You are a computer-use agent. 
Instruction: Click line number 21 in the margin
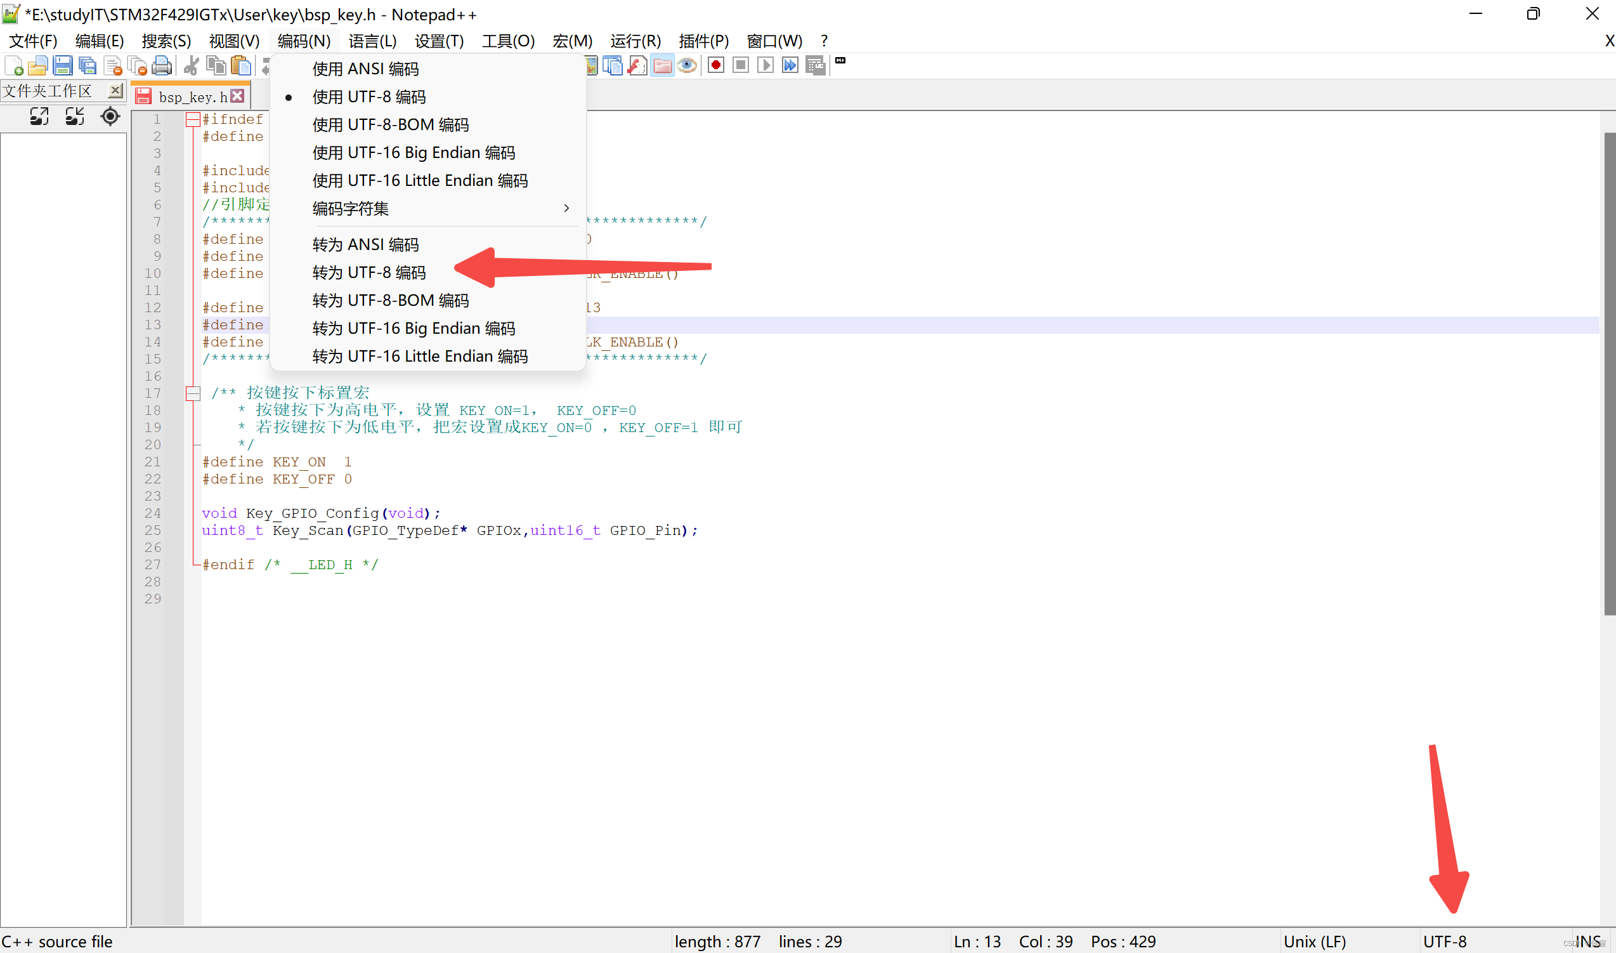(153, 462)
